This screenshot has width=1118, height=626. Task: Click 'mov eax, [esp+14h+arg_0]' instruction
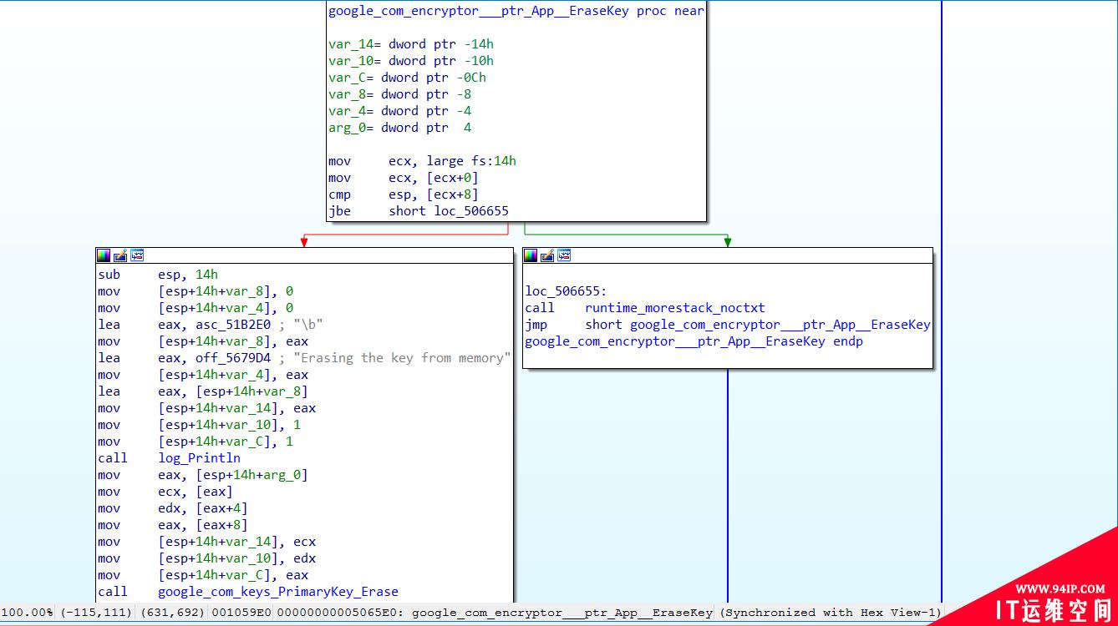pyautogui.click(x=203, y=475)
